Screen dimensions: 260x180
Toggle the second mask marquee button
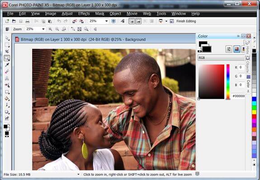pyautogui.click(x=138, y=21)
